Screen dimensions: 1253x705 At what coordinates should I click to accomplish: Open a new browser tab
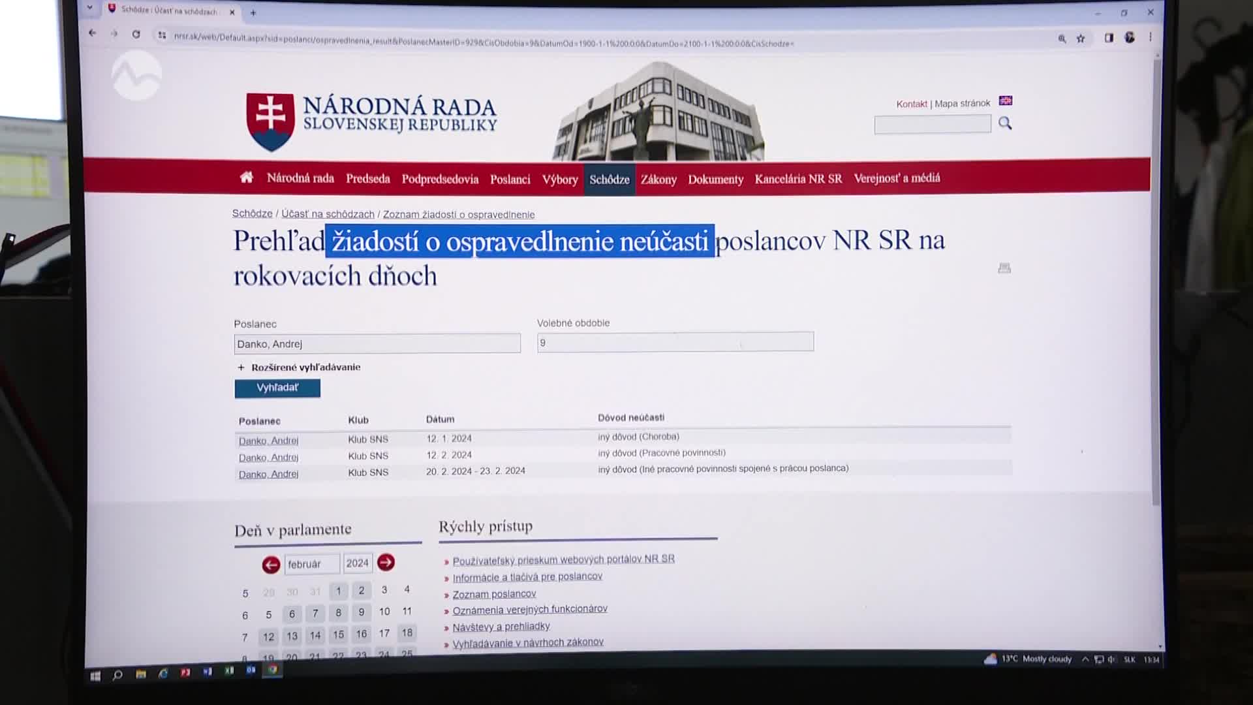253,12
